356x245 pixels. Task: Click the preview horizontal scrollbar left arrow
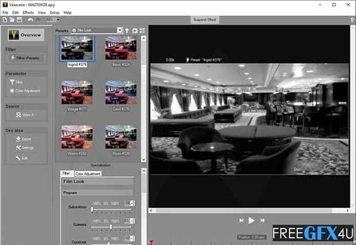[x=151, y=211]
